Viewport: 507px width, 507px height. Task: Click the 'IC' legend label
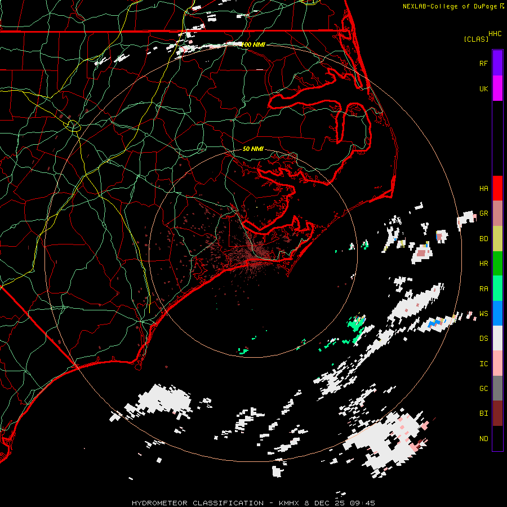483,363
